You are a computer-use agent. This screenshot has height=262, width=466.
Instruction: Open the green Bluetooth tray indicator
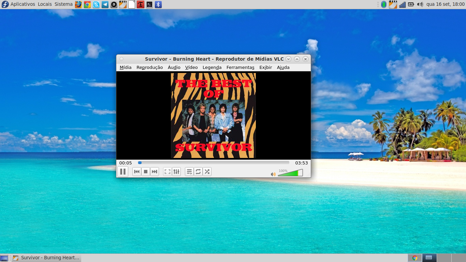(384, 4)
